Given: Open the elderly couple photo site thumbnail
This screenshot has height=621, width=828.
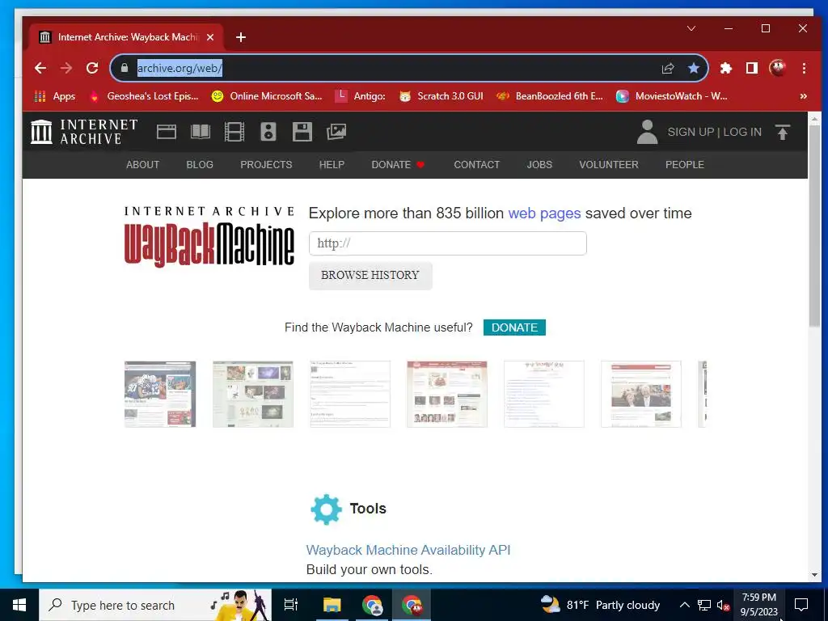Looking at the screenshot, I should [x=641, y=394].
